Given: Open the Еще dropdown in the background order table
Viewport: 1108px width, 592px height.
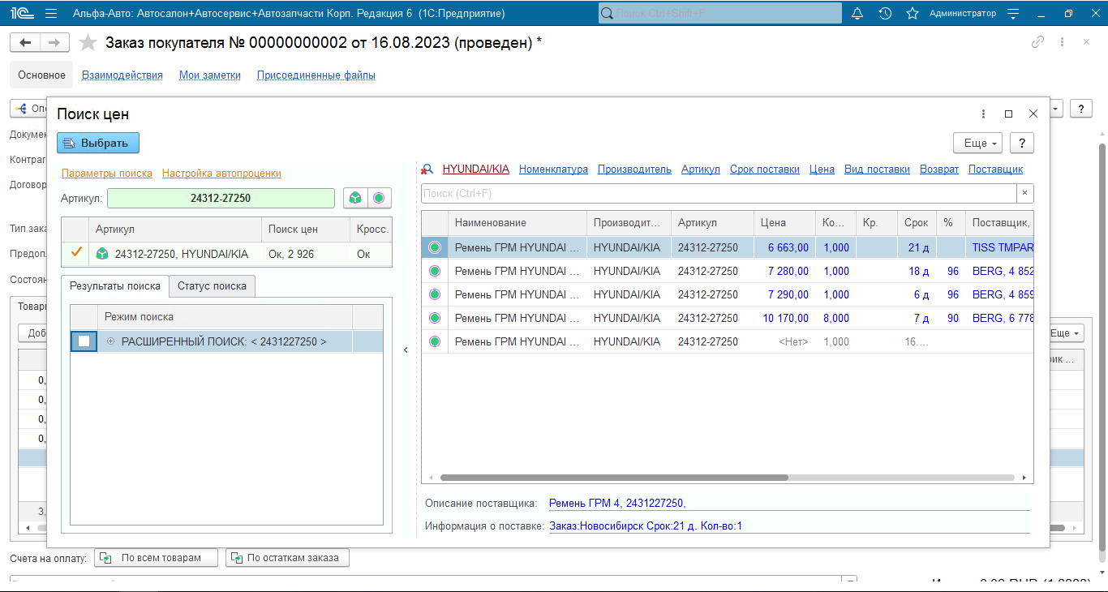Looking at the screenshot, I should pos(1066,333).
